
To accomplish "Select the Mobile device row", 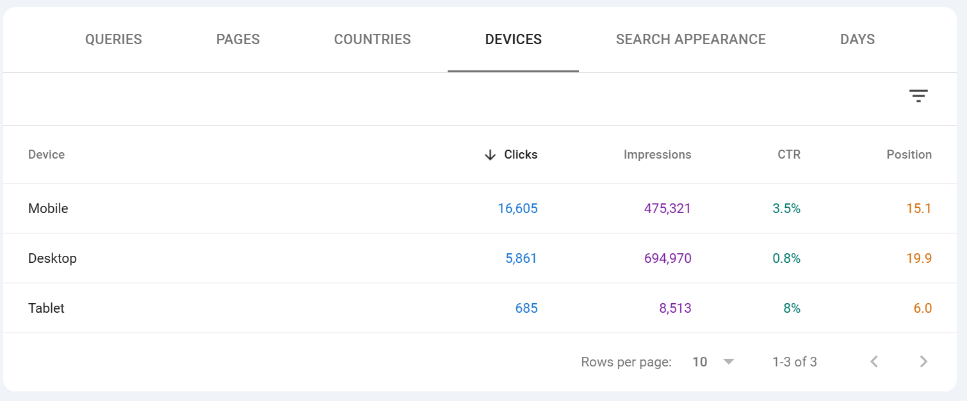I will click(x=48, y=208).
